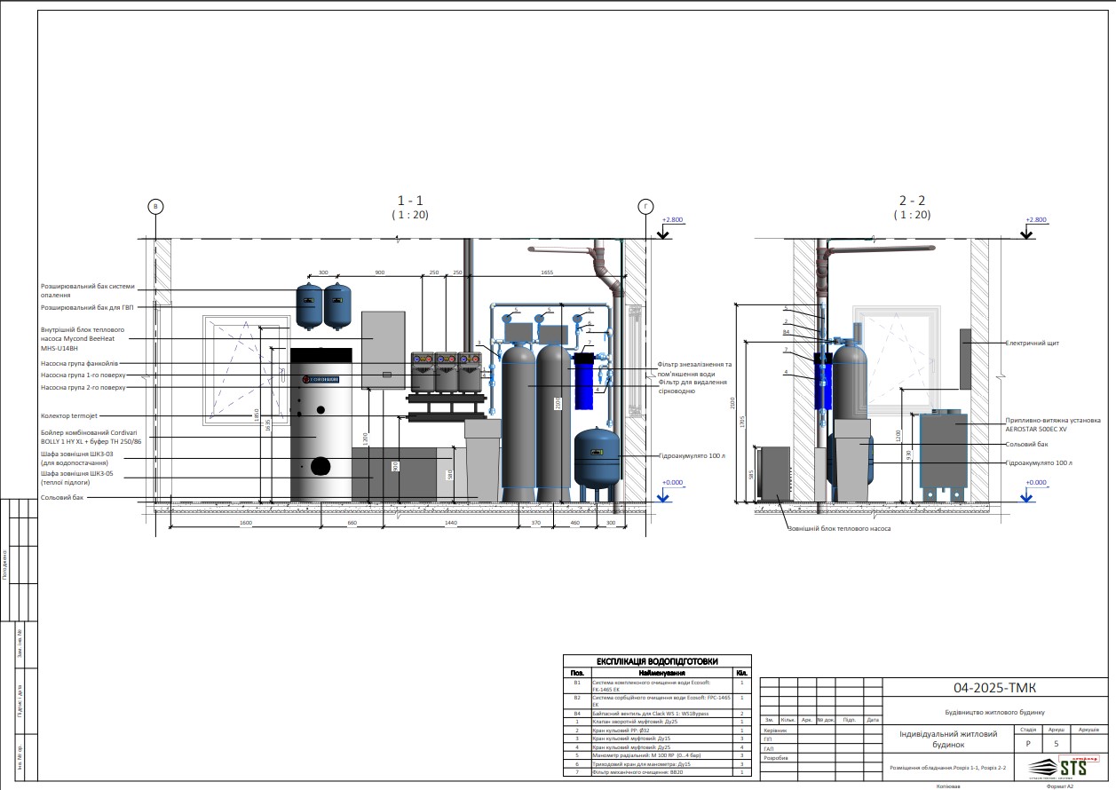The width and height of the screenshot is (1116, 790).
Task: Click the grid axis bubble labeled Г
Action: [645, 207]
